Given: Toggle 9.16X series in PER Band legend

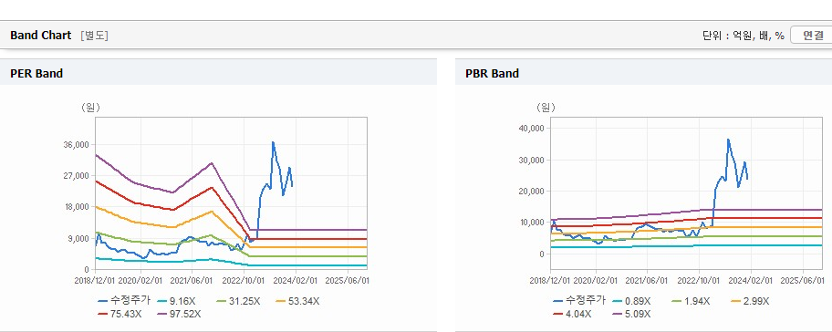Looking at the screenshot, I should [177, 301].
